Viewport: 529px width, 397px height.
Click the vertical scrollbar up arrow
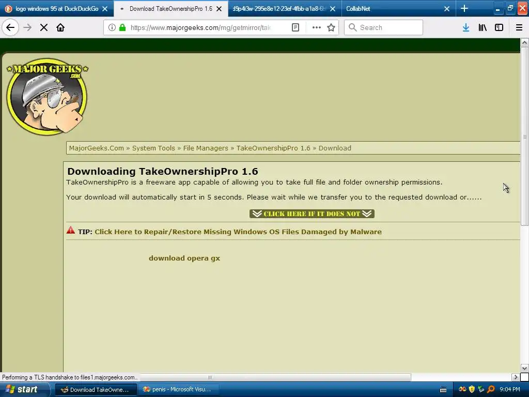524,42
